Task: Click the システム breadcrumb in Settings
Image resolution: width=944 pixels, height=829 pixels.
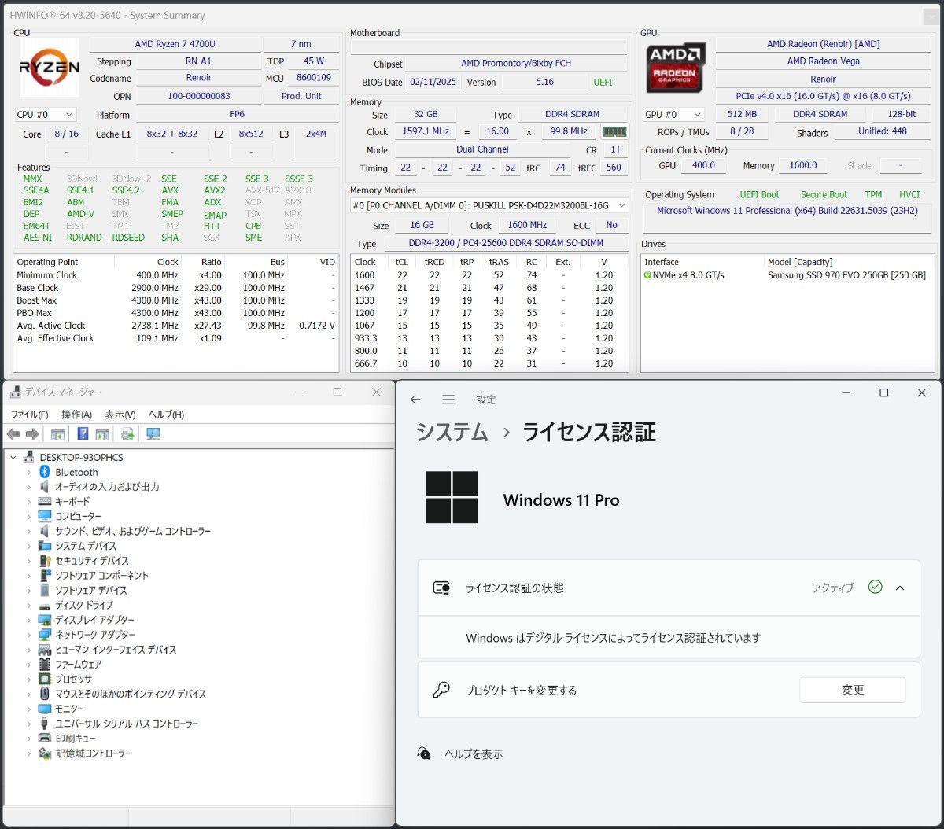Action: (452, 432)
